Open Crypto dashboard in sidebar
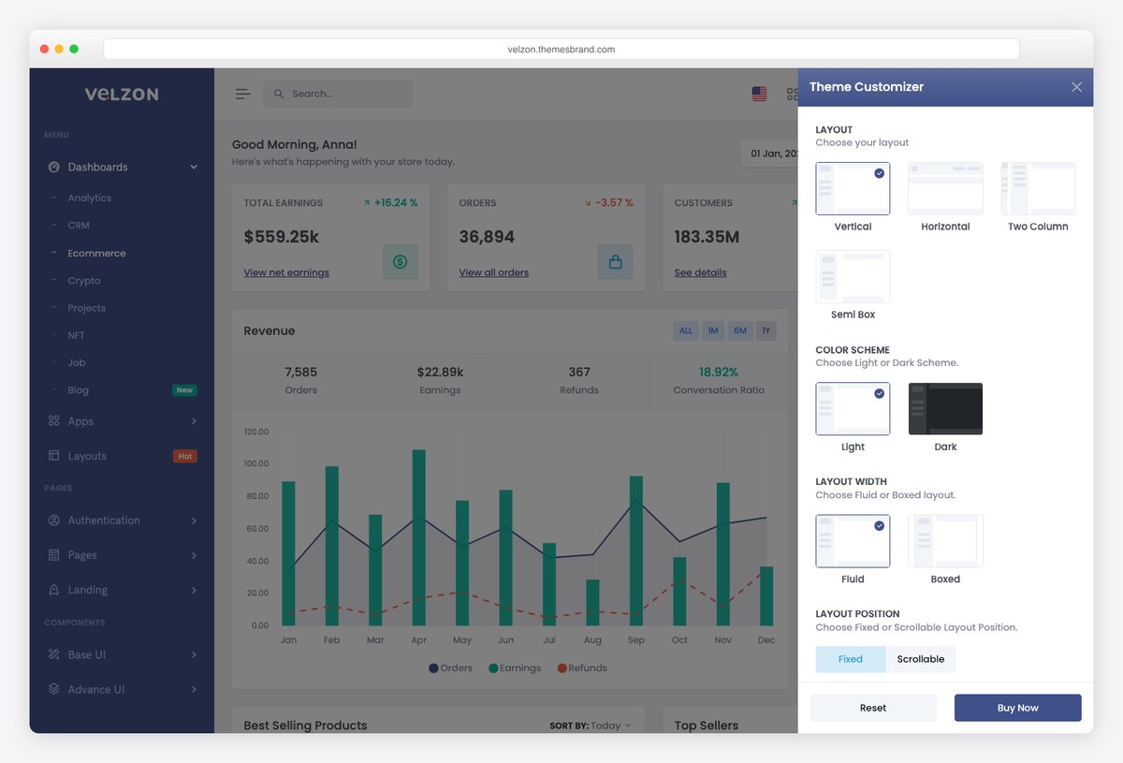The image size is (1123, 763). pos(84,281)
